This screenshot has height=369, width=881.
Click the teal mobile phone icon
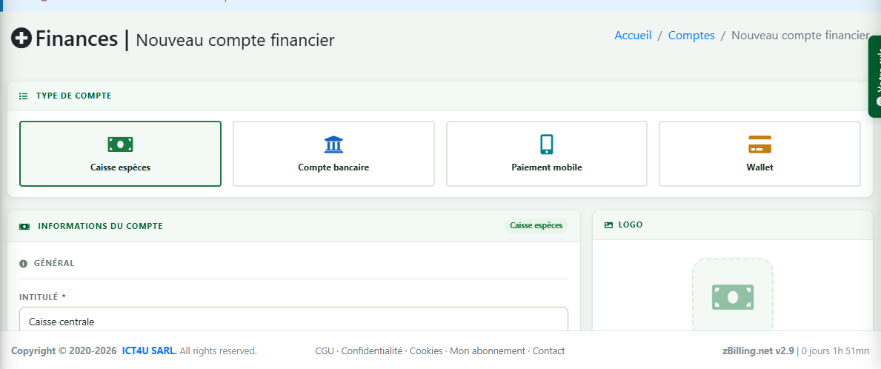coord(546,144)
